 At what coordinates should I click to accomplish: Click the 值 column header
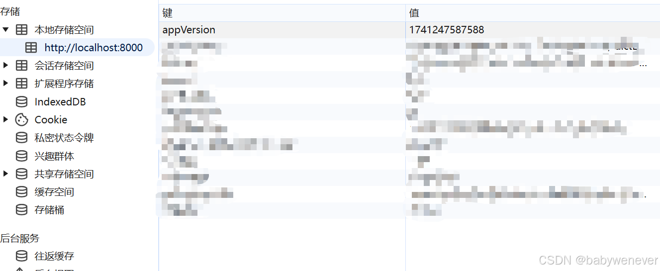533,13
